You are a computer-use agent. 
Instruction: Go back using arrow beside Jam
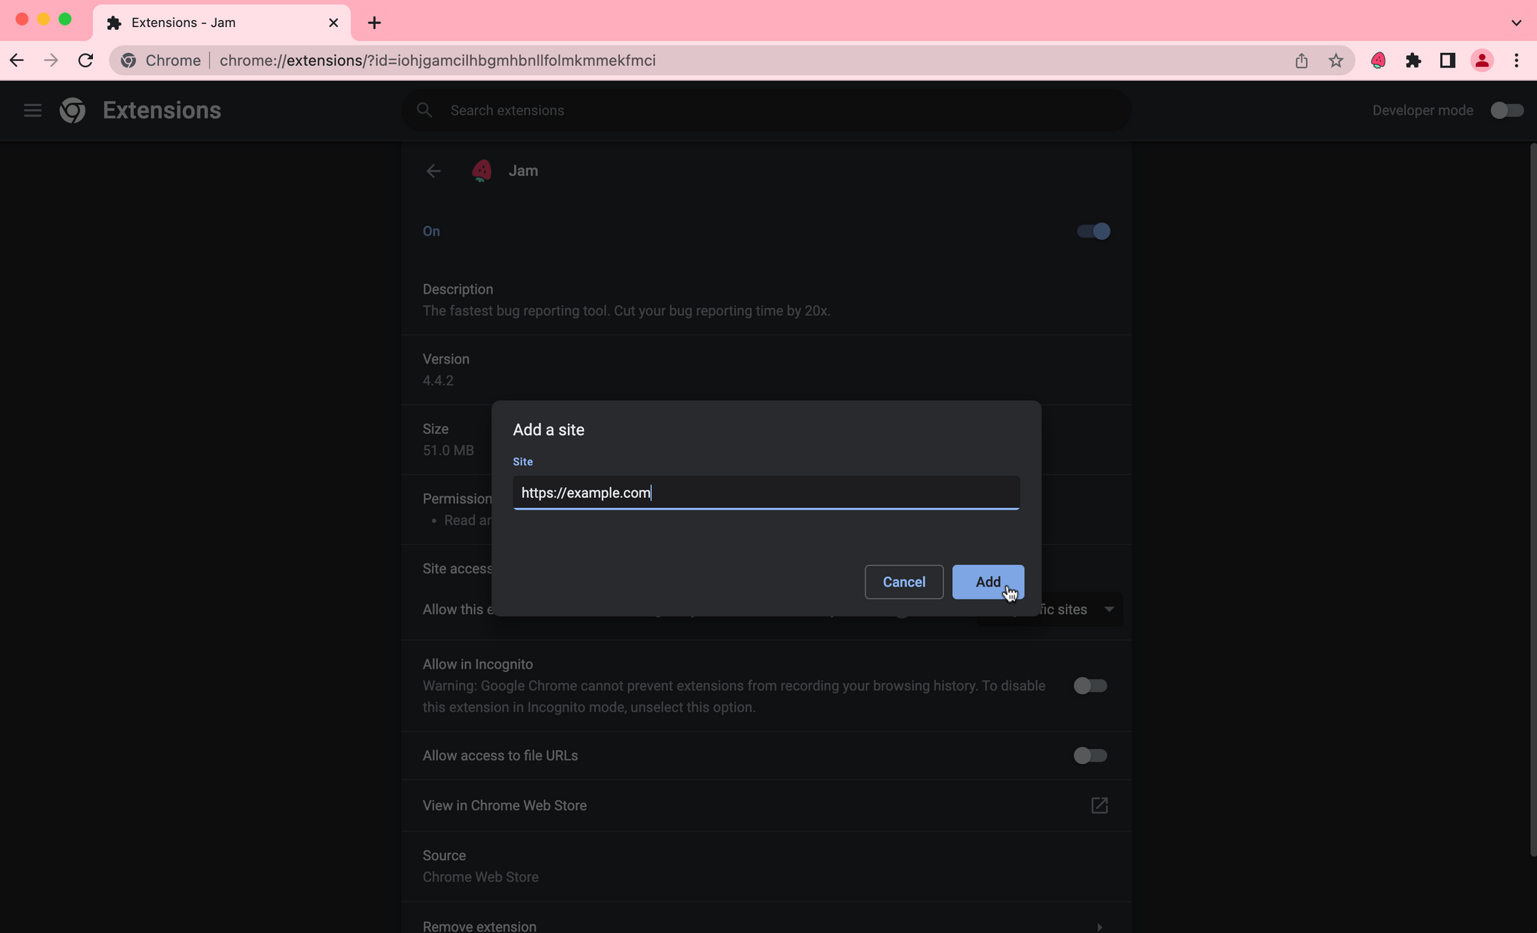(x=433, y=171)
